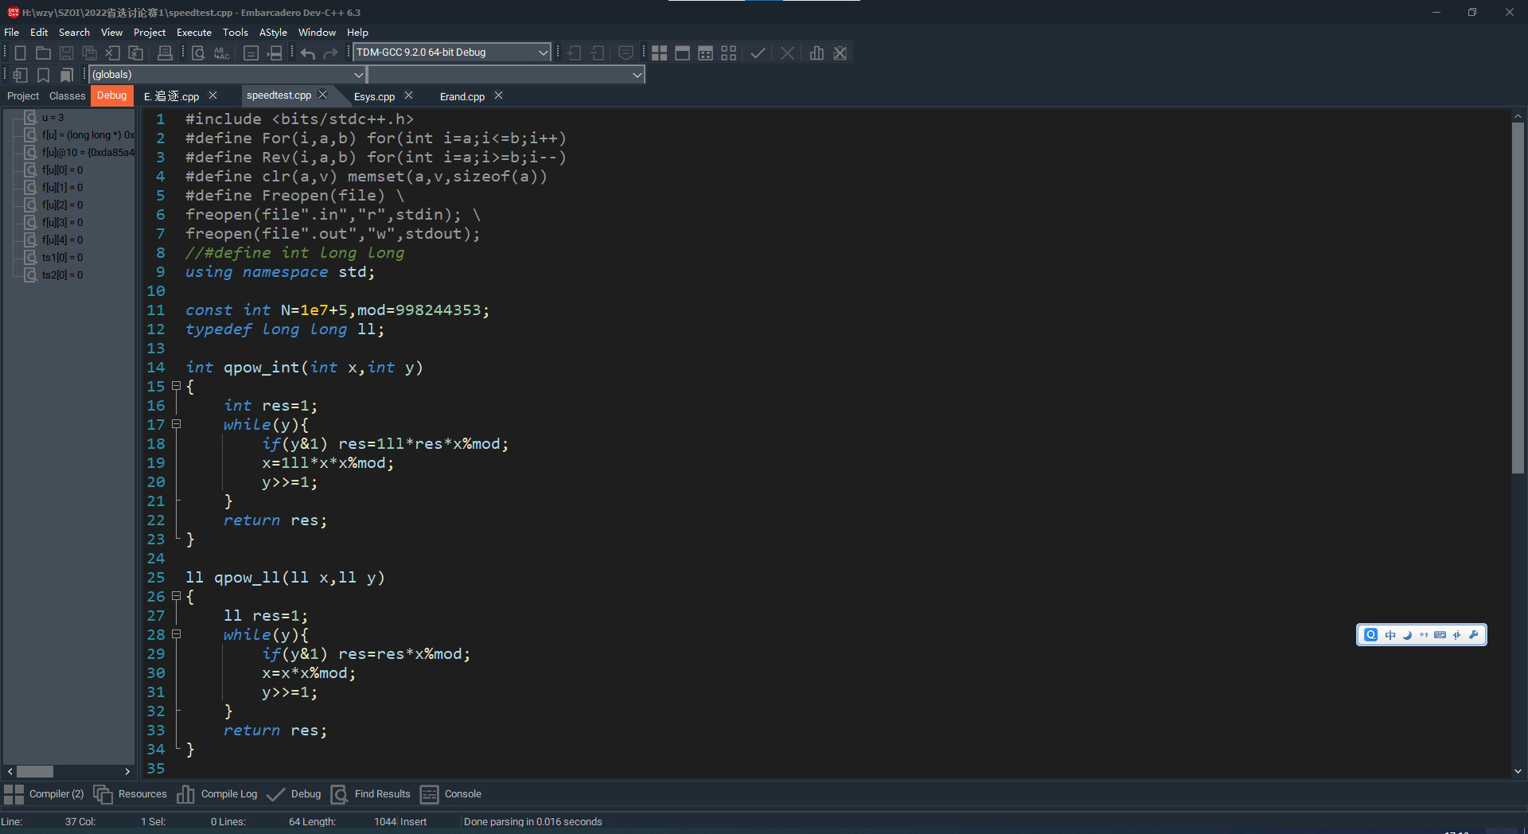Screen dimensions: 1528x834
Task: Open the Search menu
Action: coord(74,33)
